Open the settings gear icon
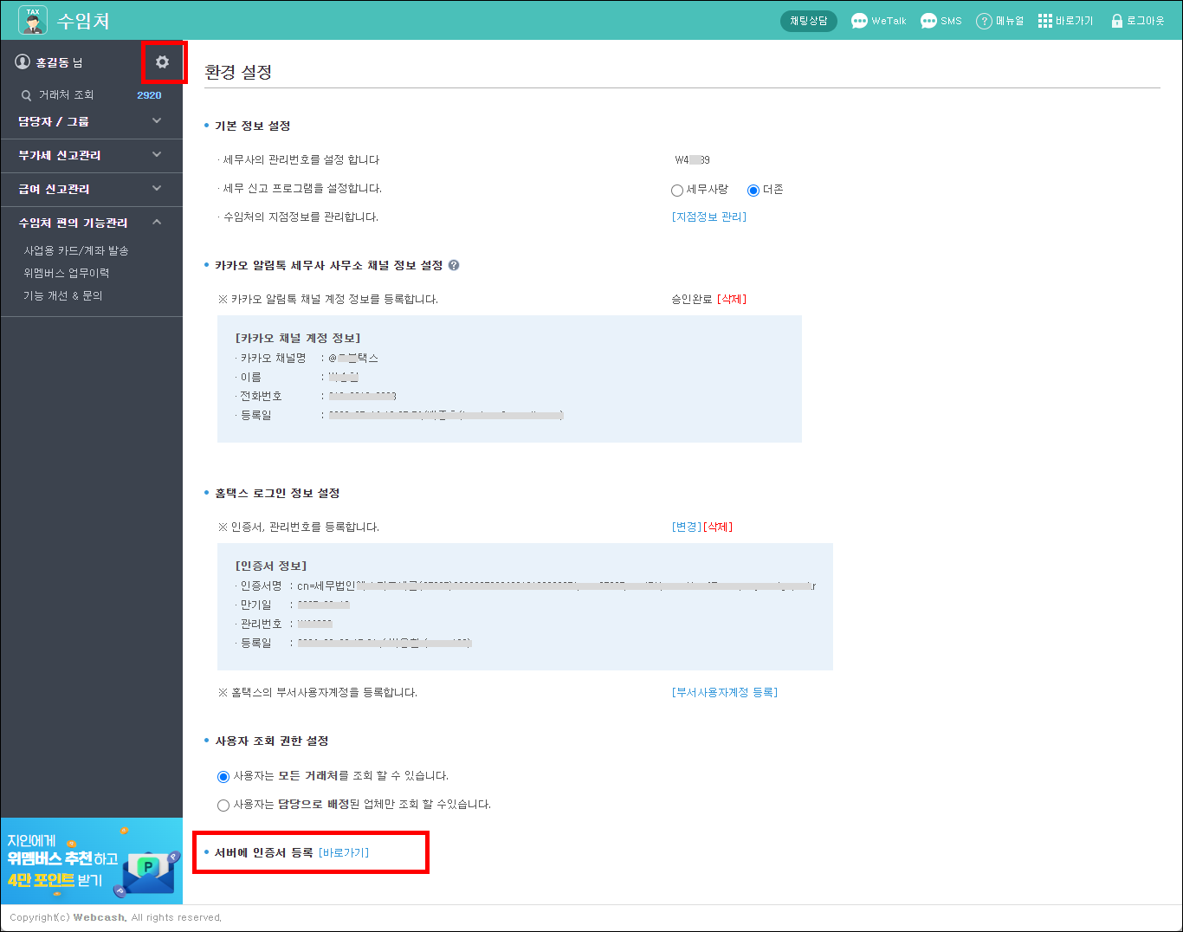Screen dimensions: 1183x932 coord(162,62)
